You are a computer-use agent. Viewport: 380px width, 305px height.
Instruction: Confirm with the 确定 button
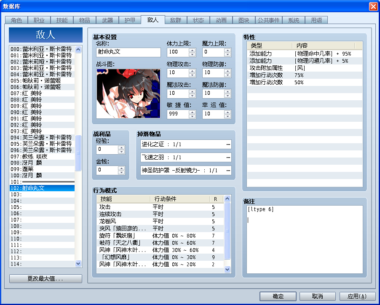[x=278, y=296]
